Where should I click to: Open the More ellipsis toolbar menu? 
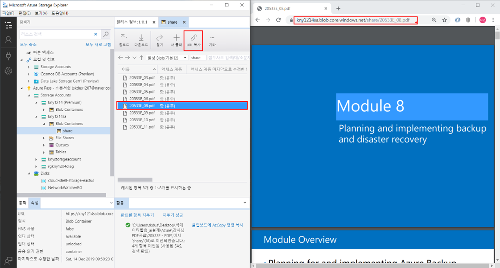[x=212, y=40]
